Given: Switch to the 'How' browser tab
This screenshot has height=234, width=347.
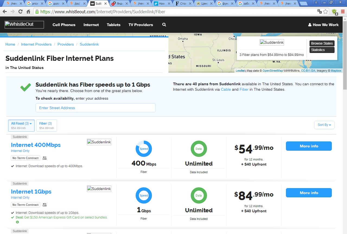Looking at the screenshot, I should (162, 4).
